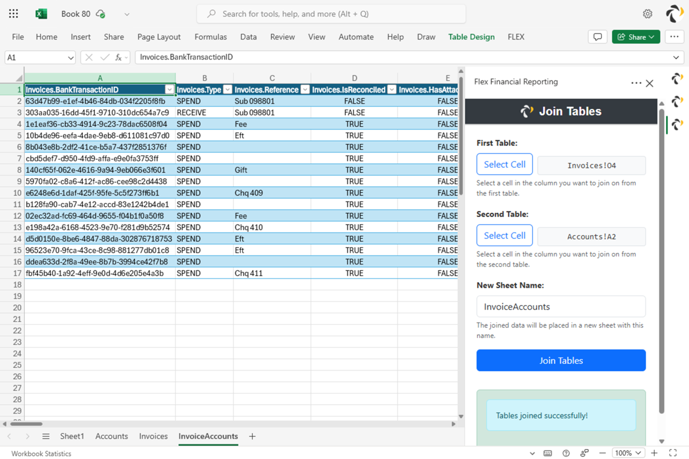This screenshot has width=689, height=459.
Task: Open the all sheets list icon
Action: coord(47,437)
